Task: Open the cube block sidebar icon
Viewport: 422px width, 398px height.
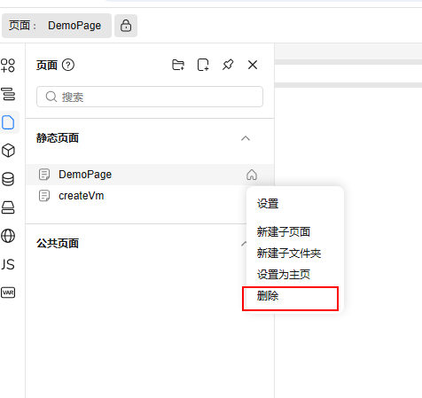Action: click(8, 151)
